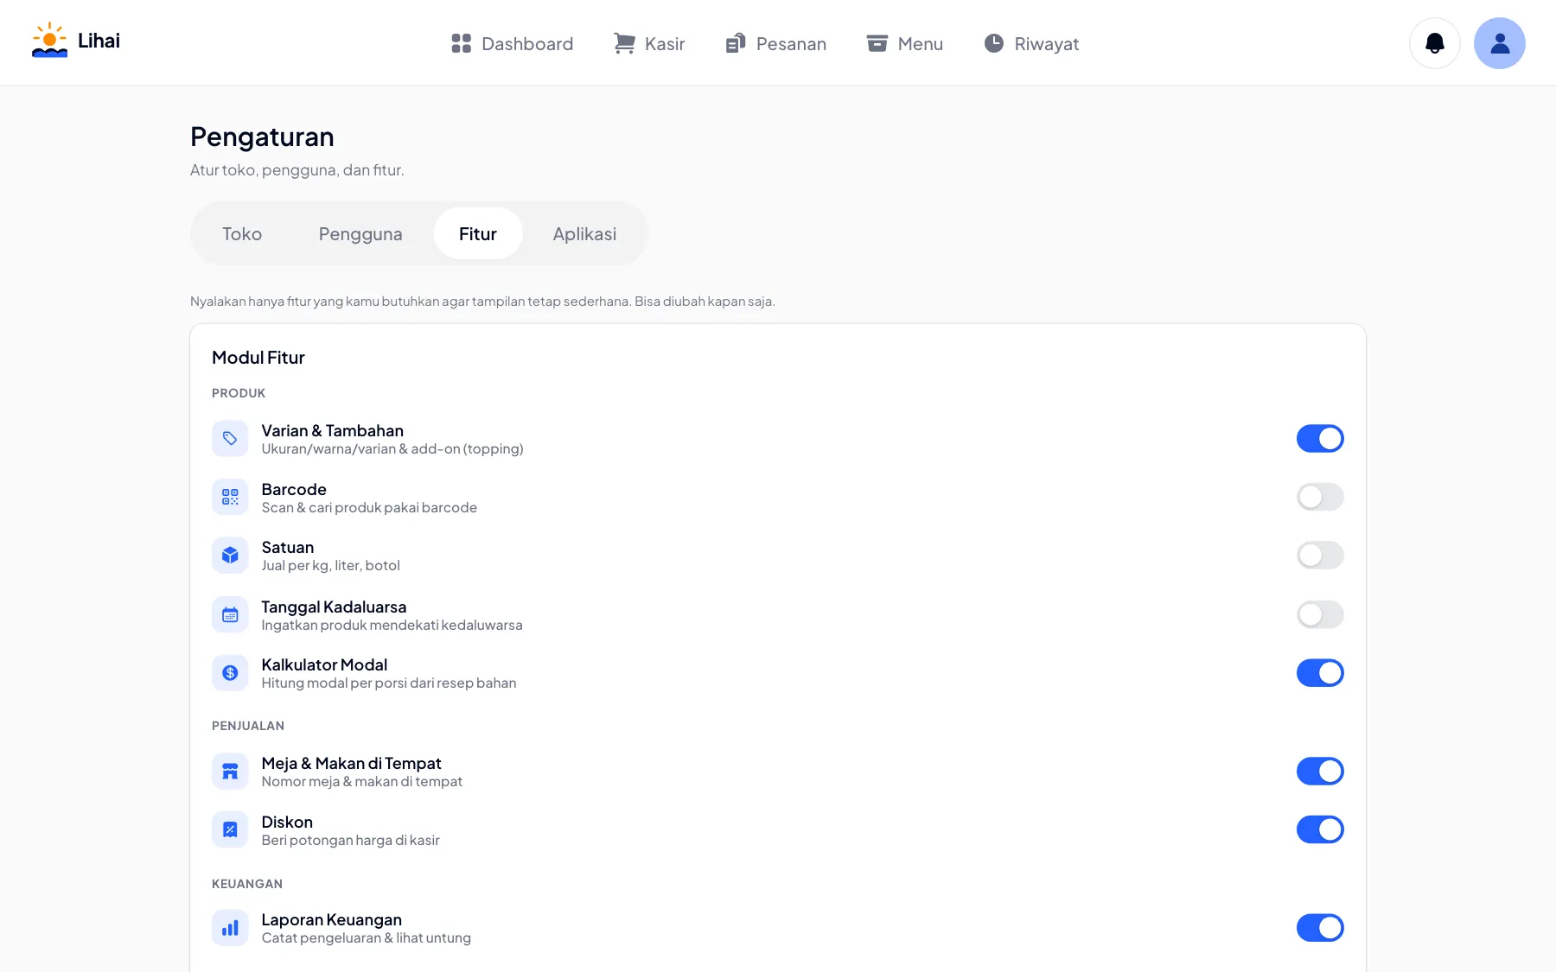Click the Laporan Keuangan chart icon

pos(230,928)
